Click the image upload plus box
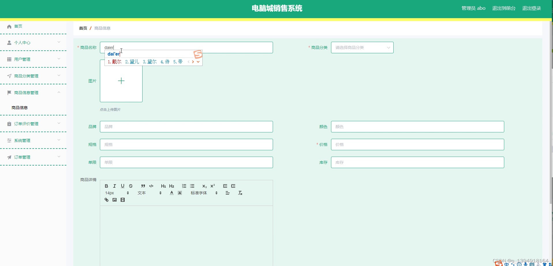 (x=121, y=81)
